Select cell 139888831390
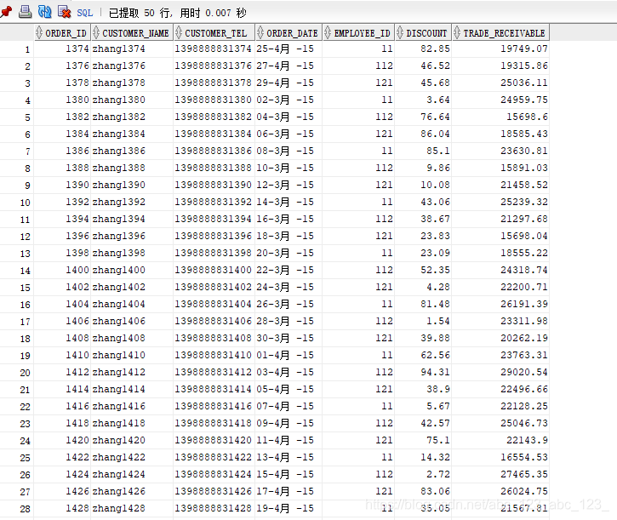 pyautogui.click(x=213, y=185)
